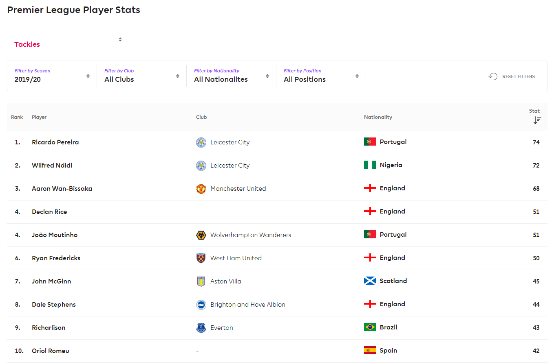Sort by the Stat column arrow icon
The image size is (554, 364).
tap(537, 120)
